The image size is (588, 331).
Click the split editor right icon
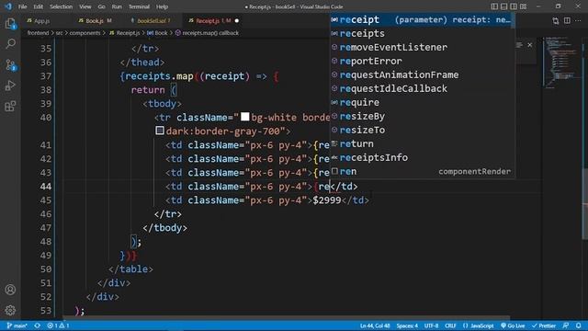(567, 20)
